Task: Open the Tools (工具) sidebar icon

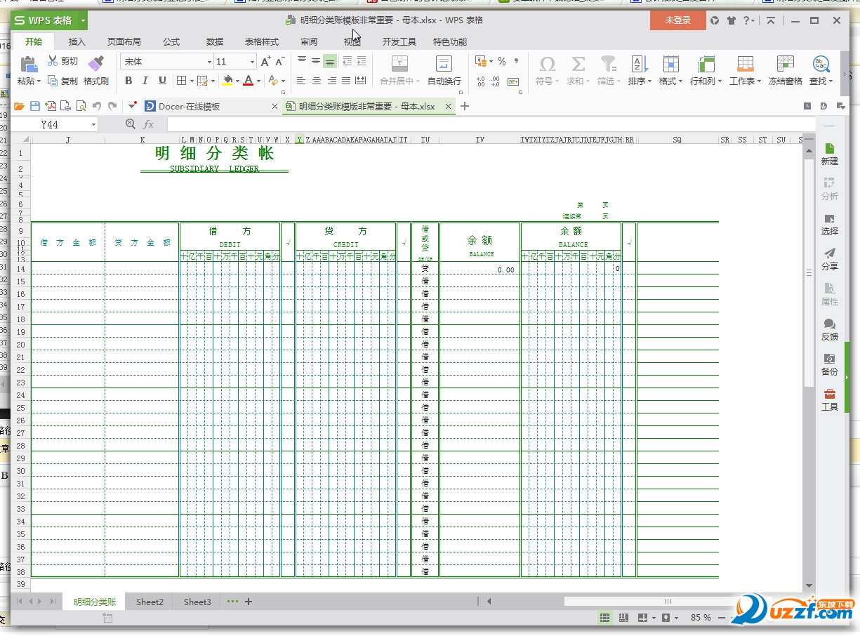Action: point(830,394)
